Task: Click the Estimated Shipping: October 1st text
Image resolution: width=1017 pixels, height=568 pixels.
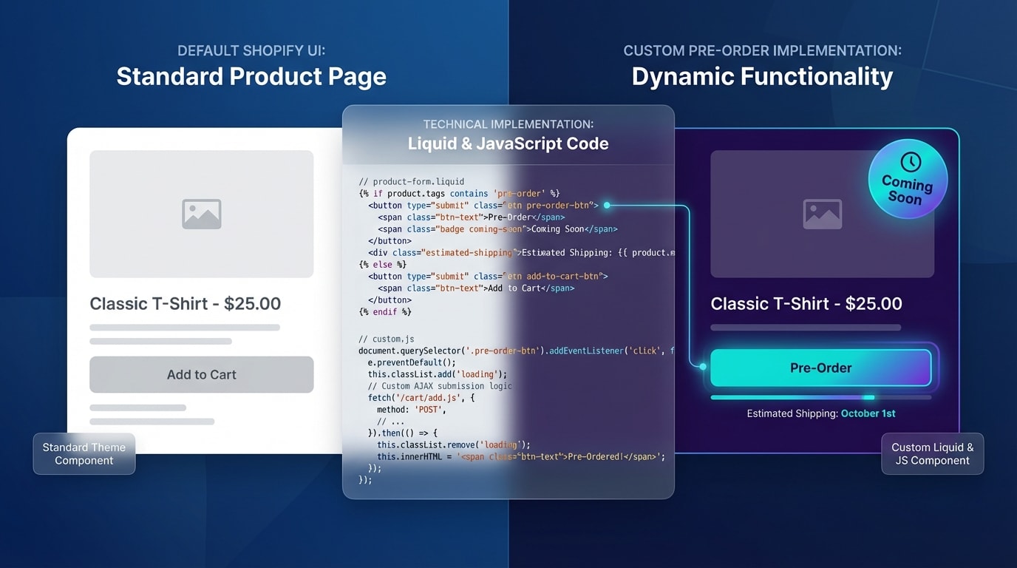Action: (x=820, y=413)
